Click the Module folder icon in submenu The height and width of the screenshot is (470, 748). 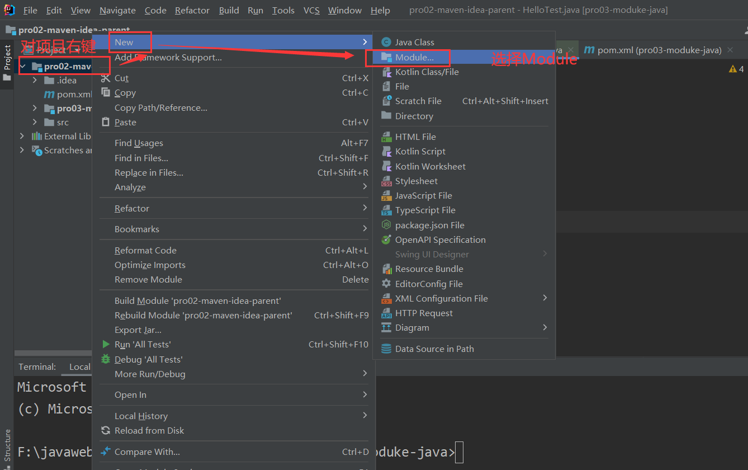click(x=386, y=57)
